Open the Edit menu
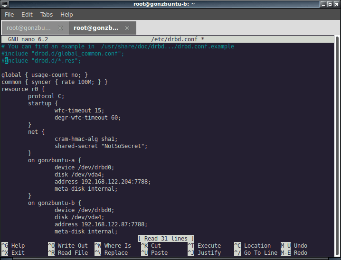Screen dimensions: 341x260 coord(27,15)
